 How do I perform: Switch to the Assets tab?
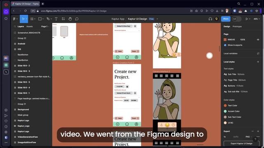29,26
